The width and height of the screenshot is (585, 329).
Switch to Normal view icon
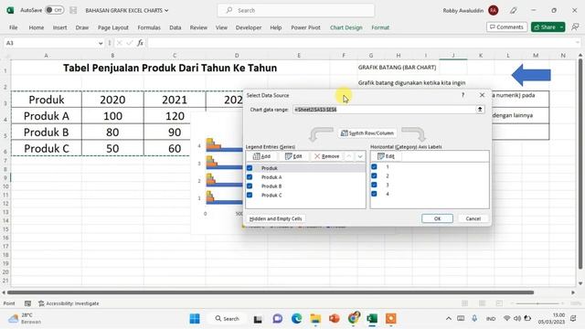click(464, 303)
